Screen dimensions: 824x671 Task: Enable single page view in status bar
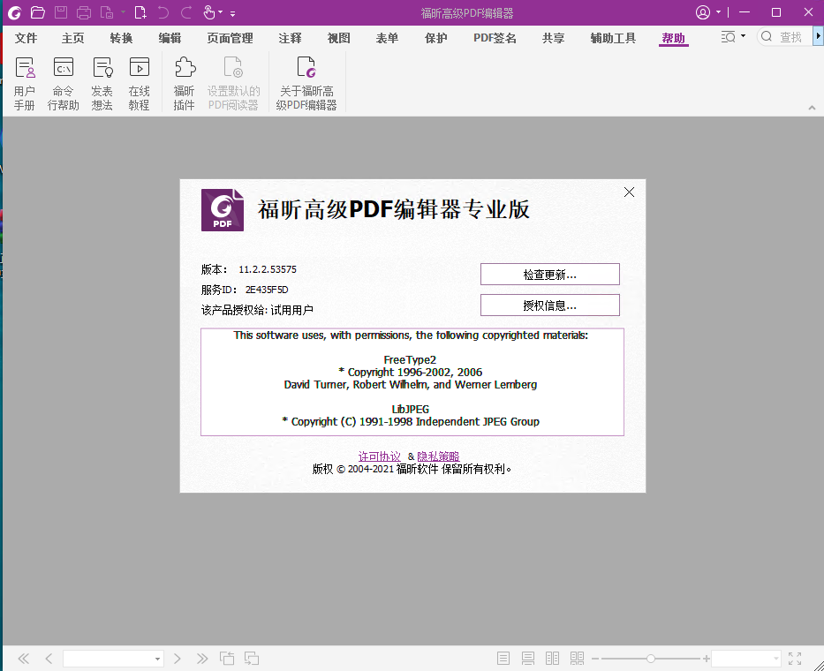[503, 658]
